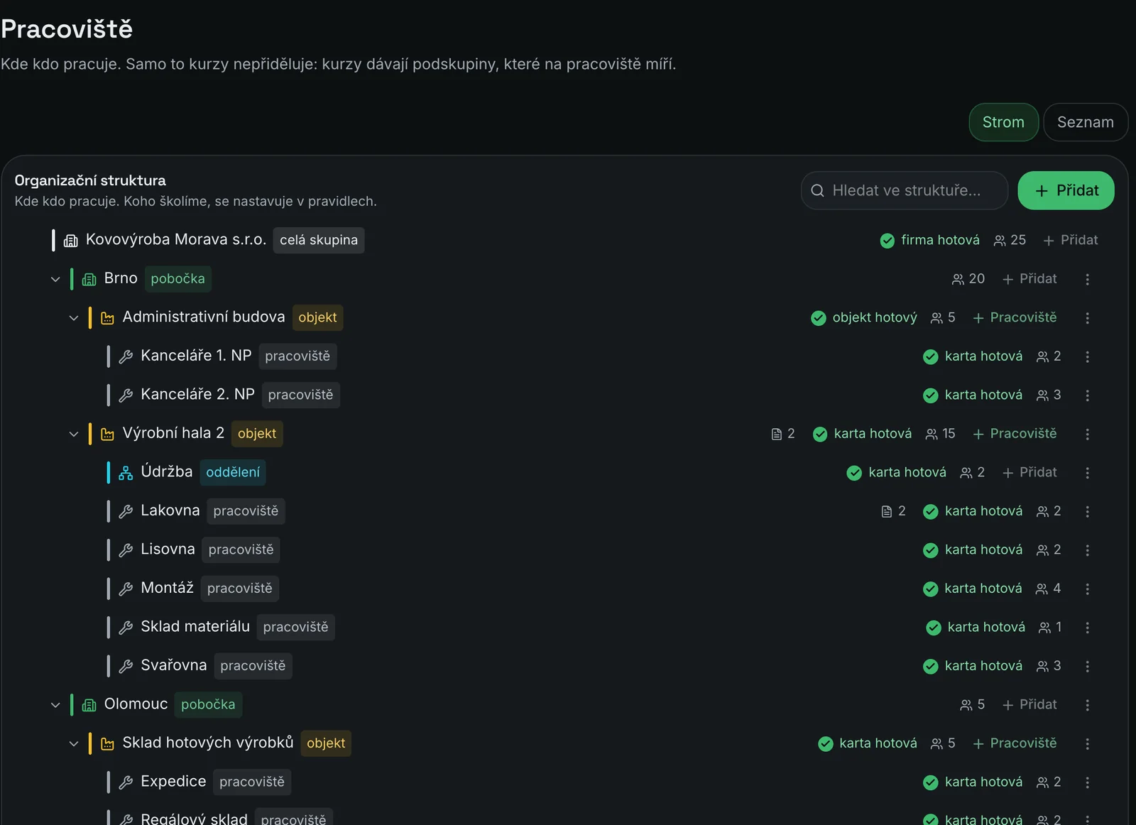Add Pracoviště under Sklad hotových výrobků
Image resolution: width=1136 pixels, height=825 pixels.
pyautogui.click(x=1015, y=743)
